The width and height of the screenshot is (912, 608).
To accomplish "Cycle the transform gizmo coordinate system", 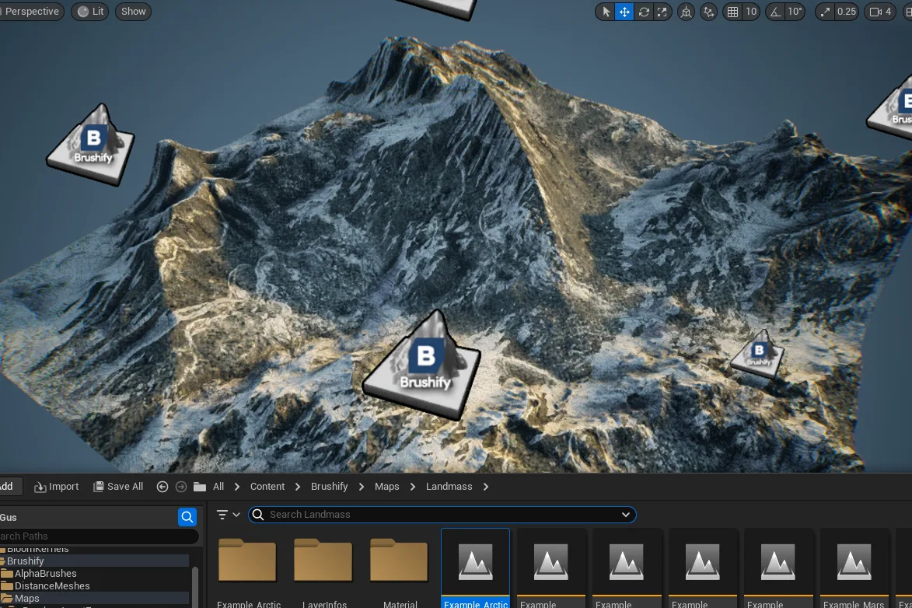I will (687, 12).
